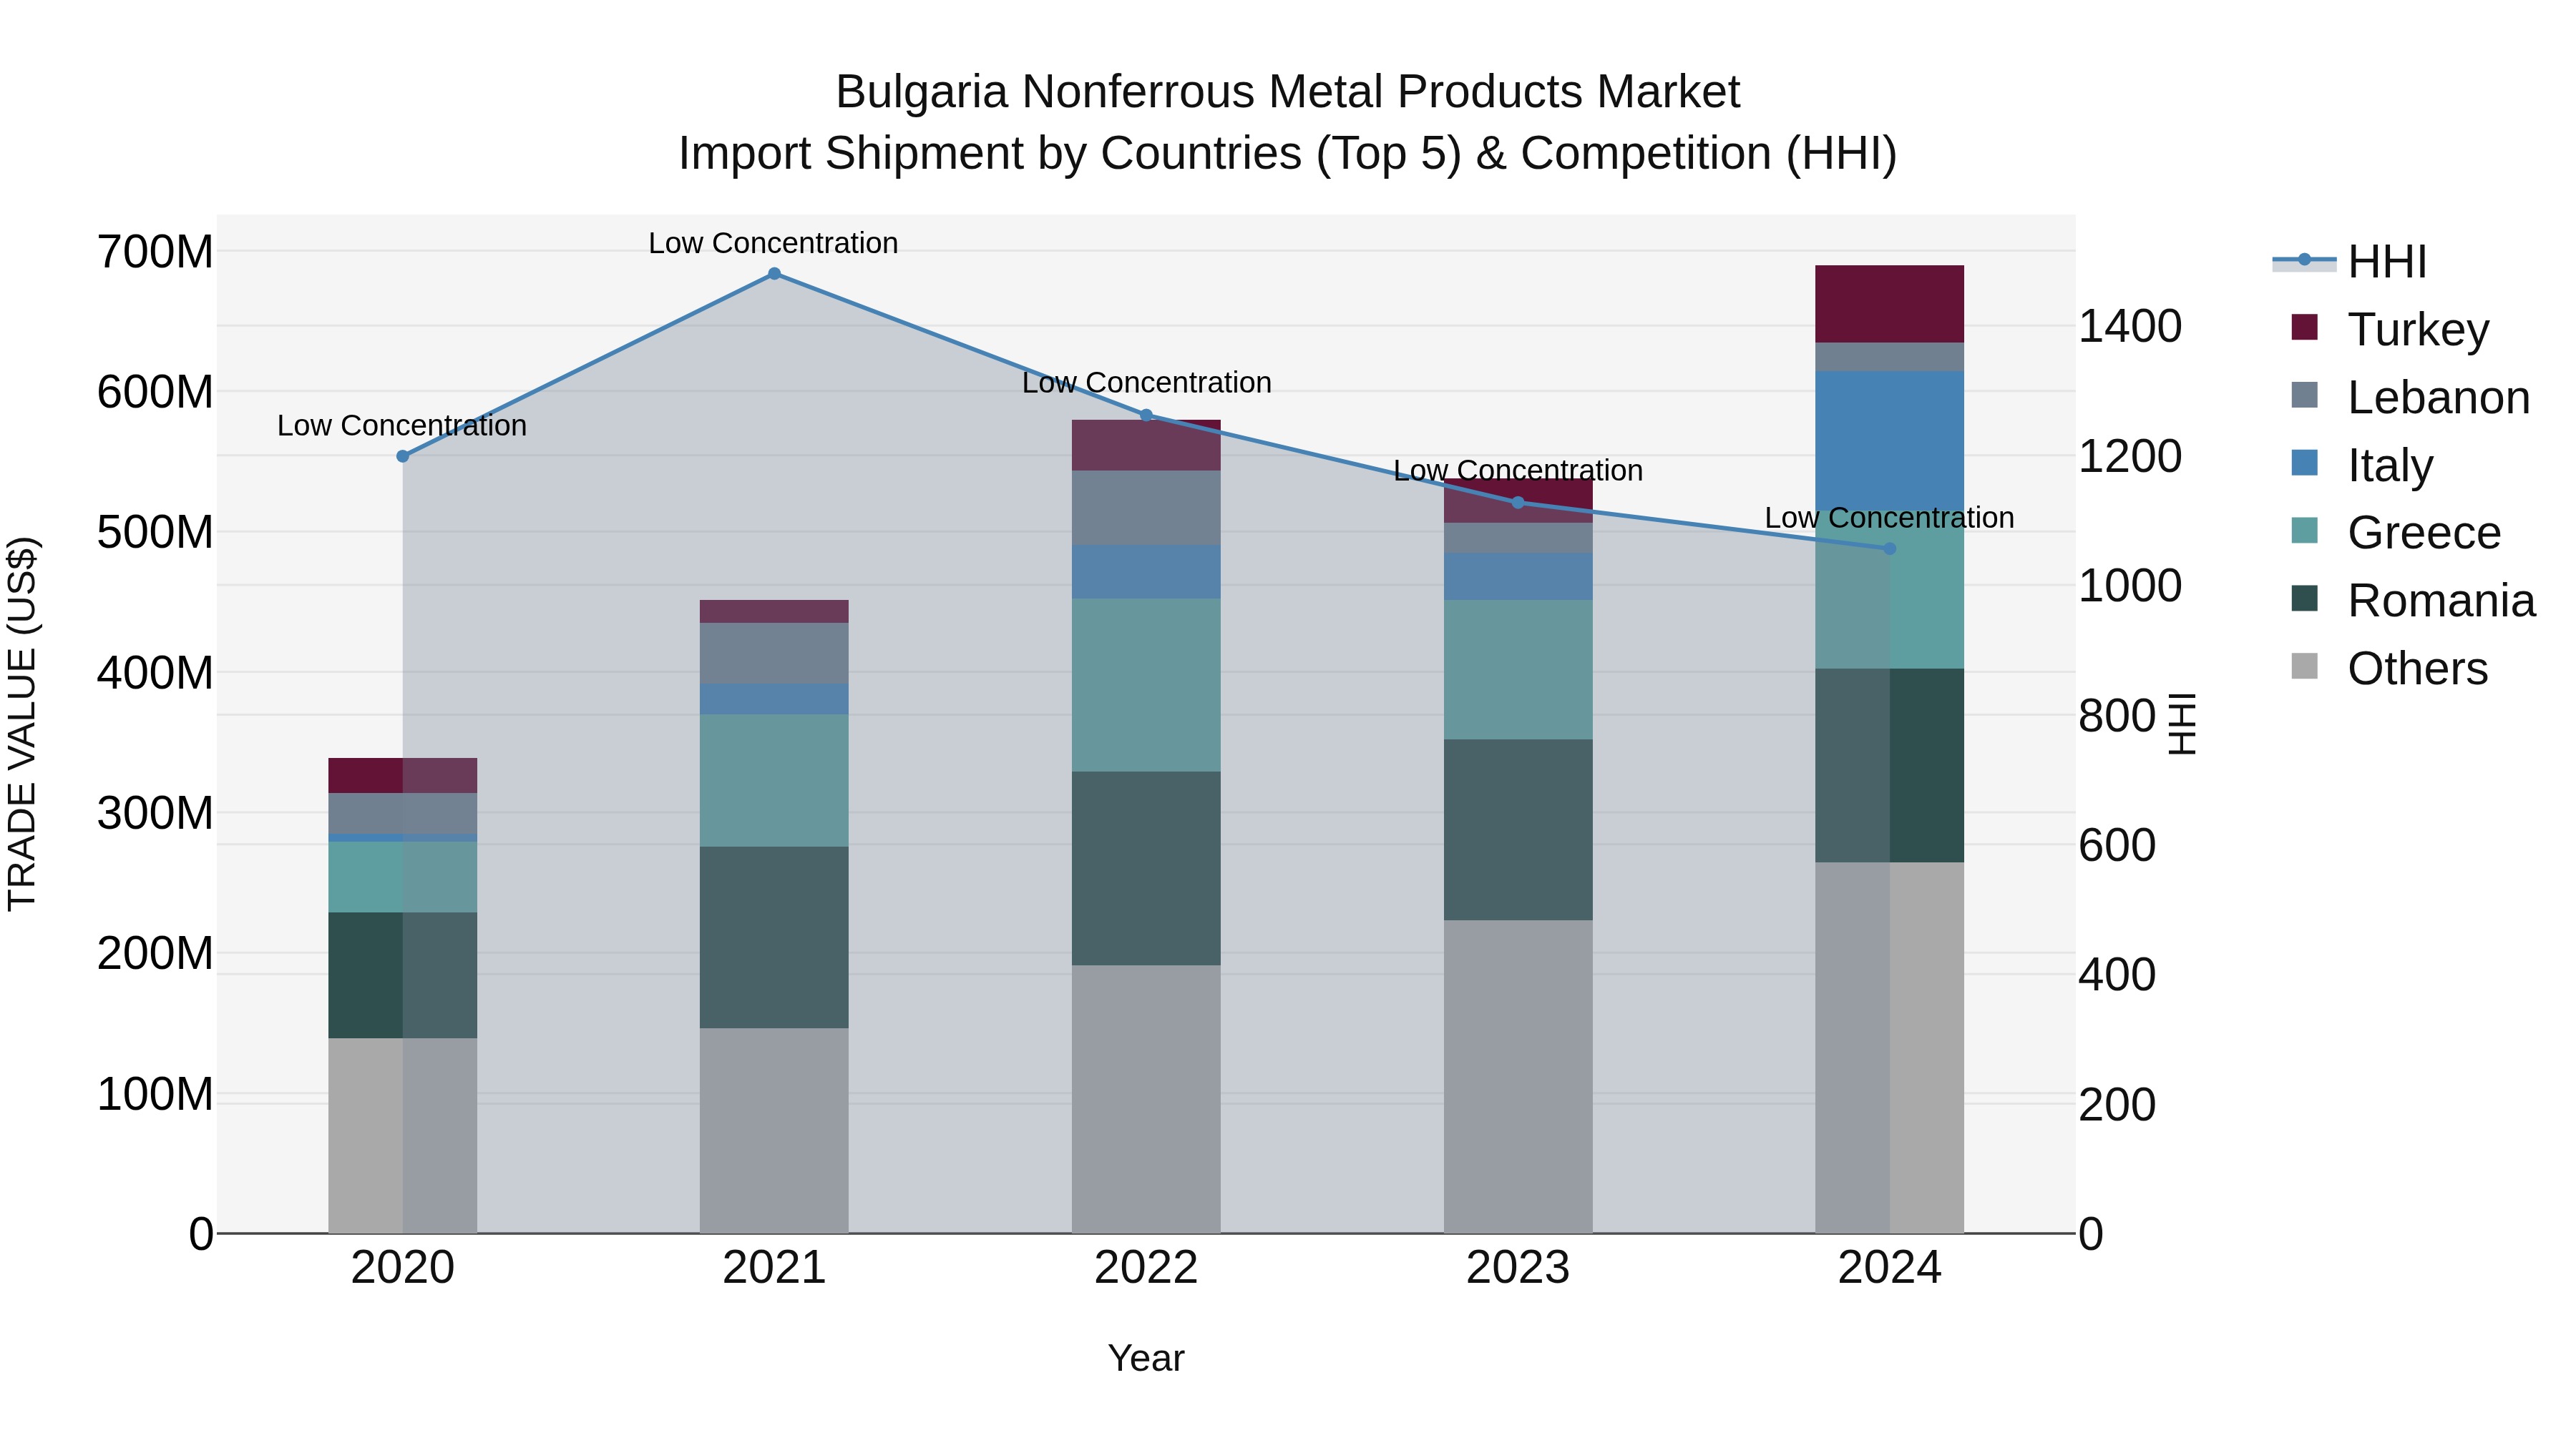2576x1448 pixels.
Task: Click the Romania dark green legend swatch
Action: pyautogui.click(x=2304, y=599)
